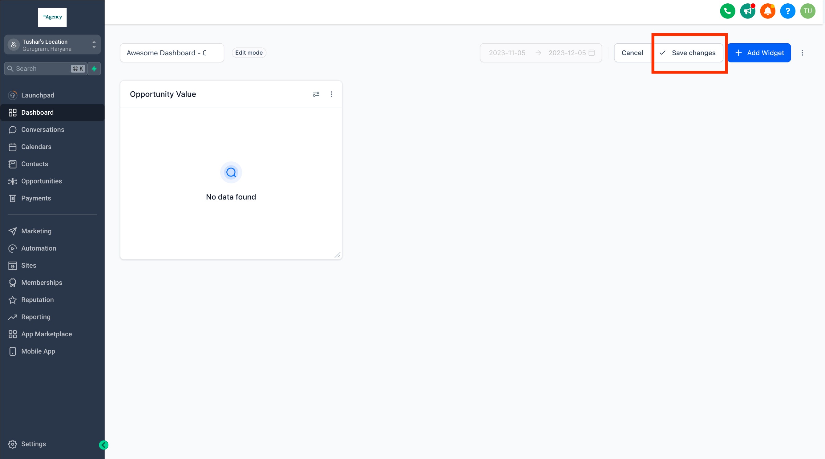Go to Opportunities in sidebar
Image resolution: width=825 pixels, height=459 pixels.
pos(41,181)
